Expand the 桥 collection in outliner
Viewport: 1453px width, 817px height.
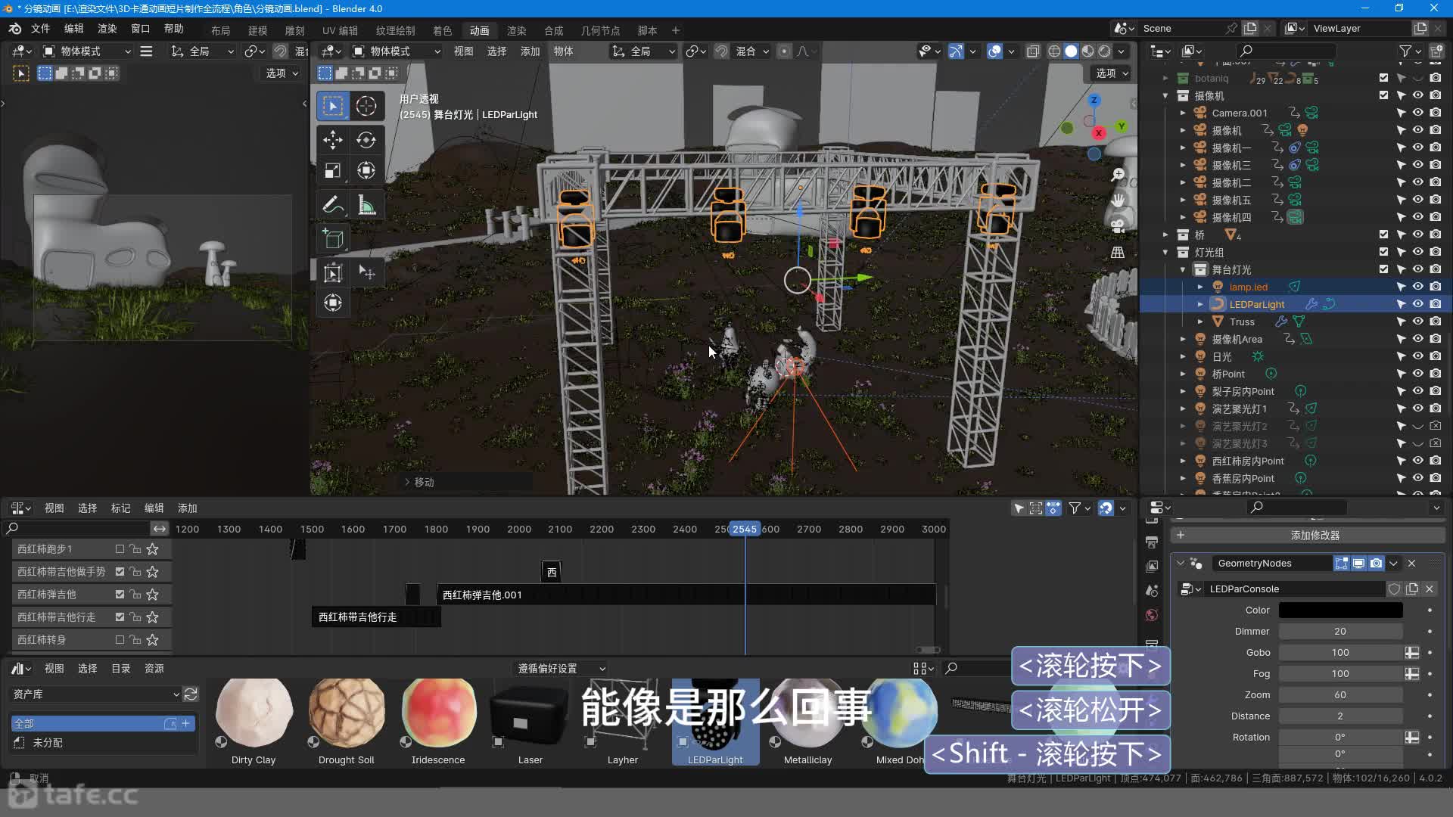(1165, 235)
